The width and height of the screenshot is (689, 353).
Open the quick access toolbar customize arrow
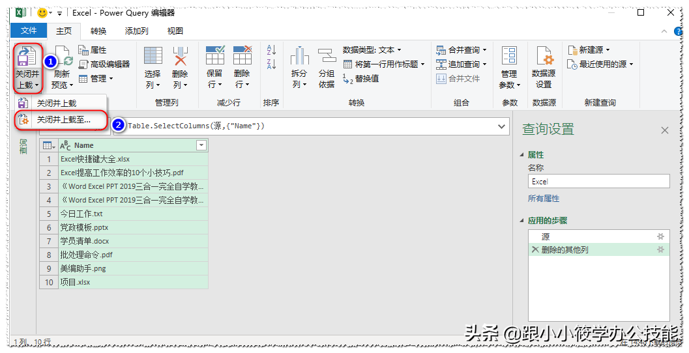click(60, 13)
